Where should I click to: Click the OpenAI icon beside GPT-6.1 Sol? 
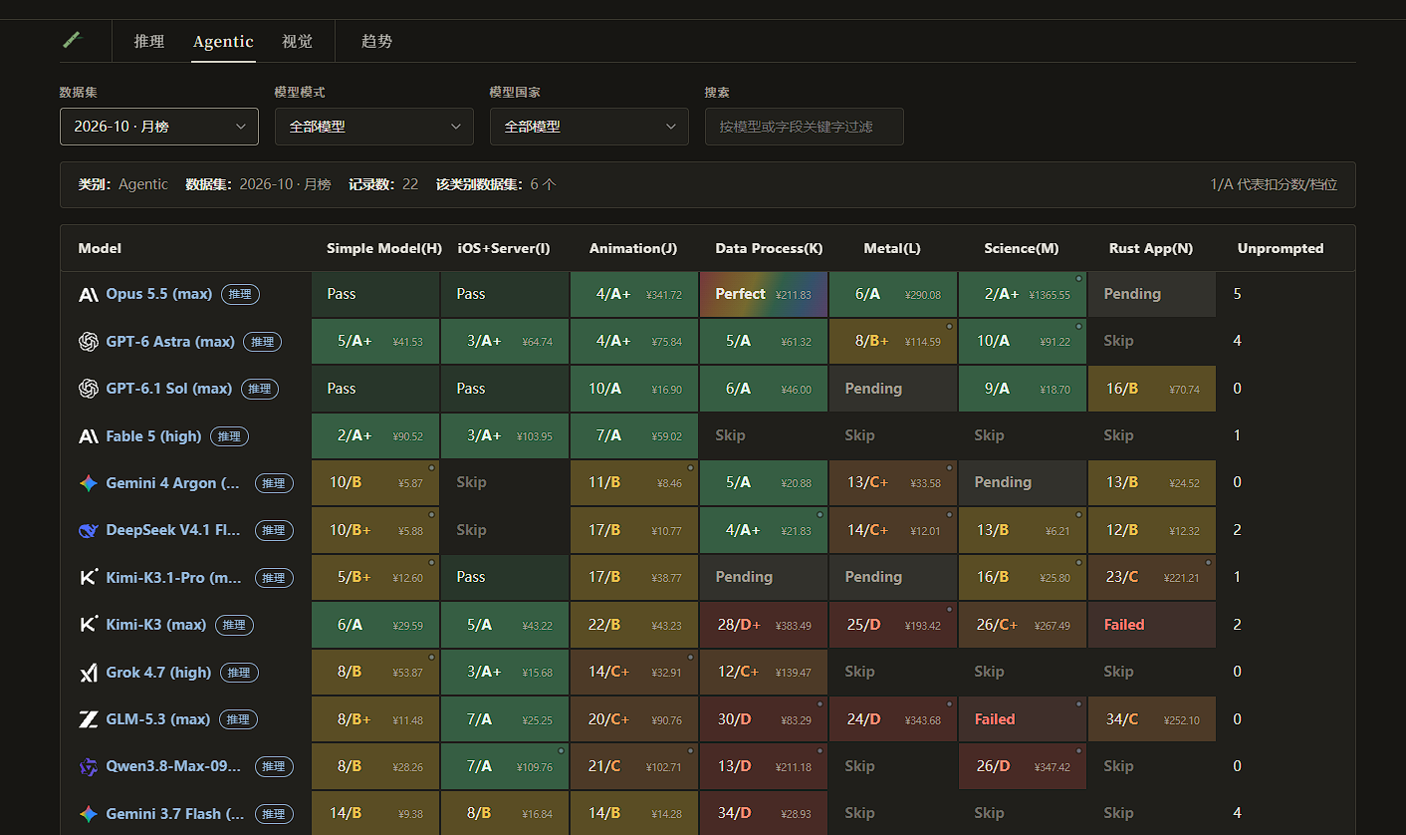[88, 389]
